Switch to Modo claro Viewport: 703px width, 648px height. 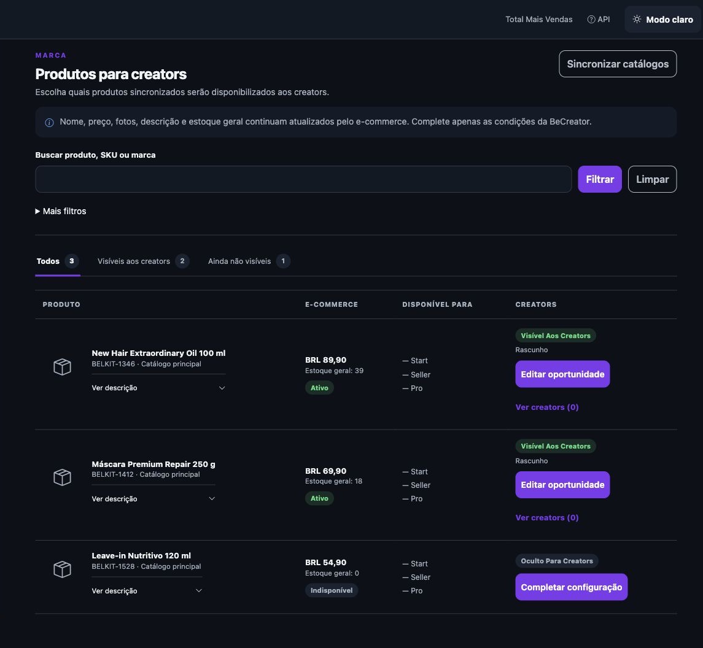click(662, 19)
